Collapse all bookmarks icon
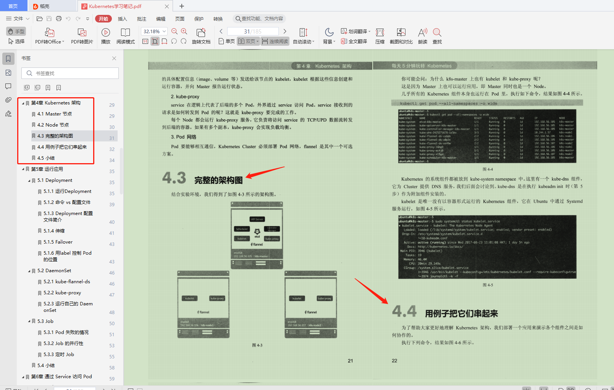This screenshot has width=614, height=390. 37,88
